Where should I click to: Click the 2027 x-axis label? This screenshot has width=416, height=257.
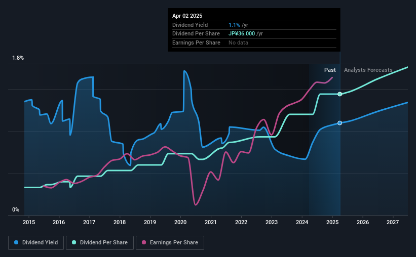click(393, 222)
